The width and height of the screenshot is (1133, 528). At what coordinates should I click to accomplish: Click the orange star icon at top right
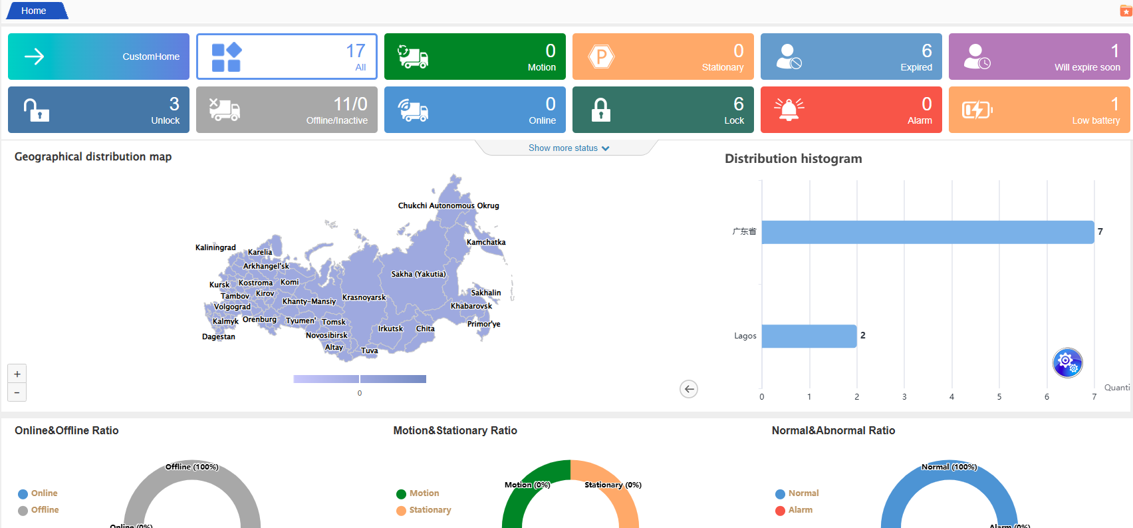[1126, 11]
